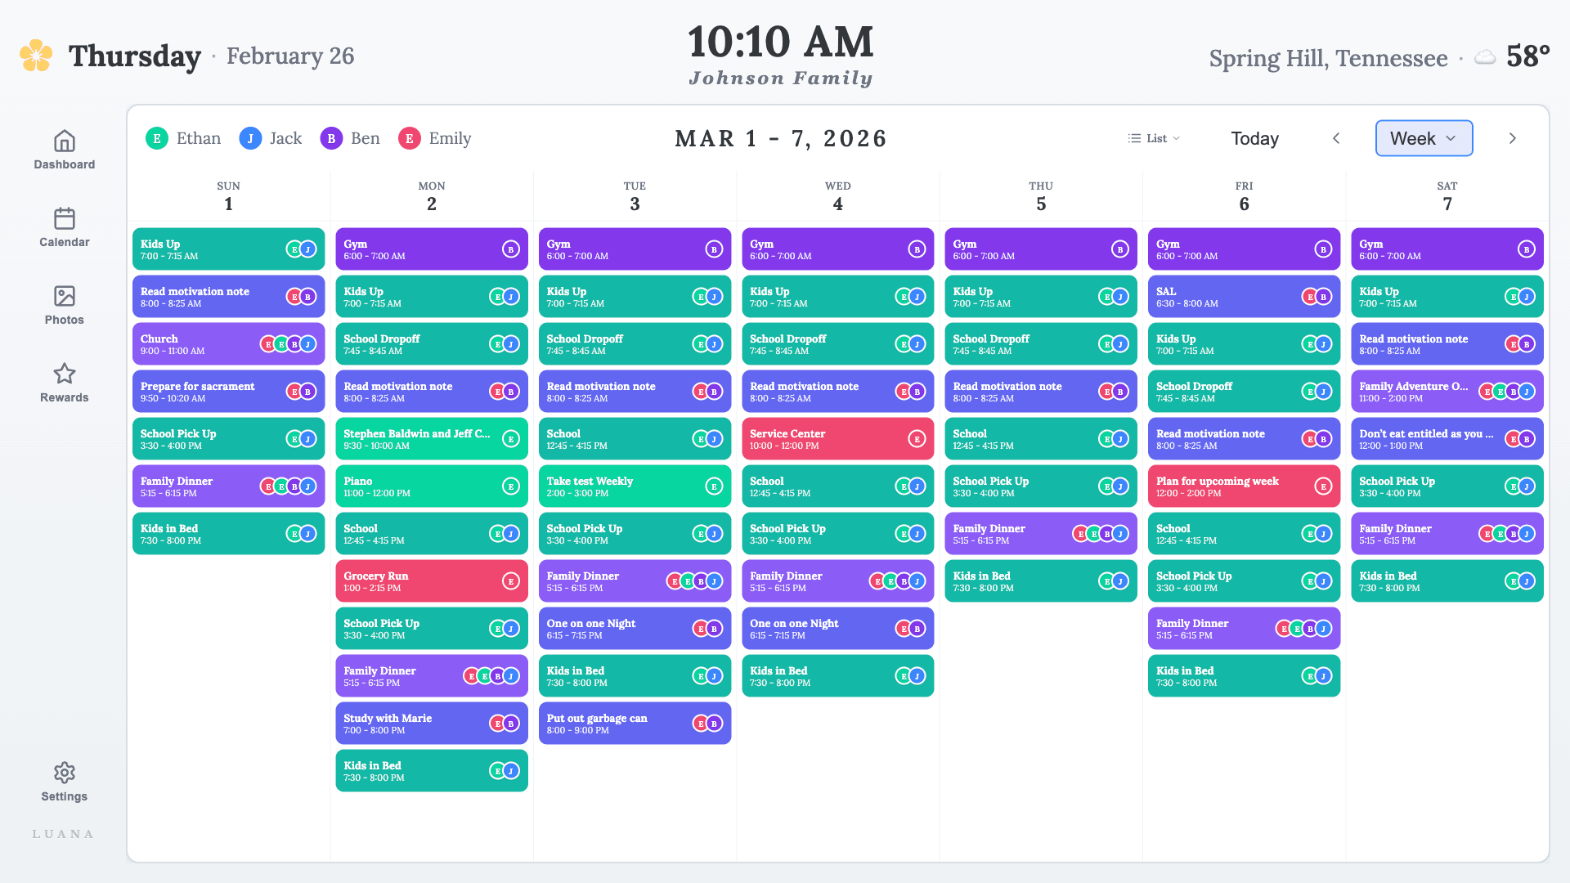Click the weather cloud icon
Image resolution: width=1570 pixels, height=883 pixels.
coord(1484,56)
